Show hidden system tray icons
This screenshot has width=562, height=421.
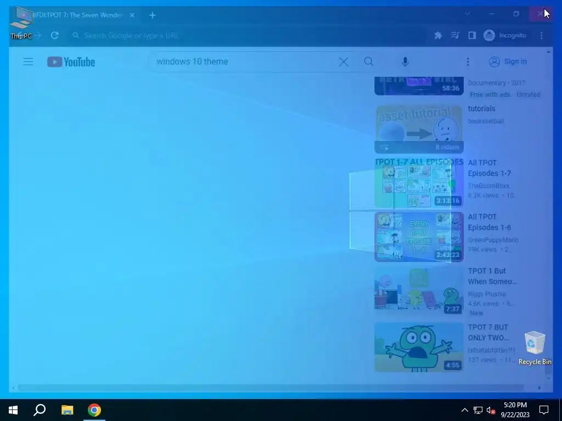click(464, 410)
